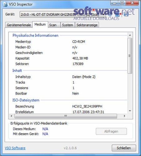141x156 pixels.
Task: Click the horizontal scrollbar thumb
Action: pyautogui.click(x=66, y=116)
